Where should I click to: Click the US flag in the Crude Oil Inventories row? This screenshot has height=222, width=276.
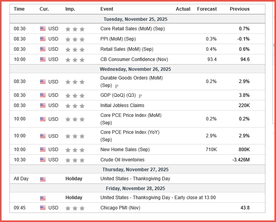click(43, 160)
